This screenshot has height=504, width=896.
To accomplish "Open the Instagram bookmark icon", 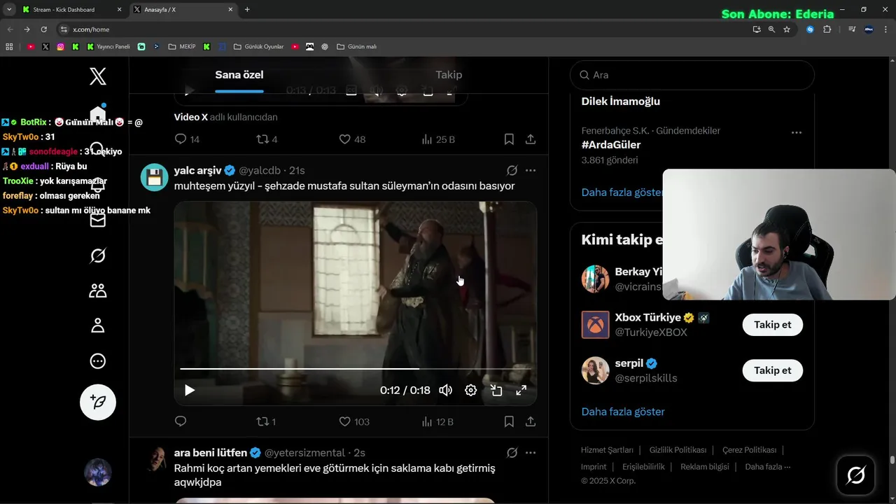I will coord(61,47).
